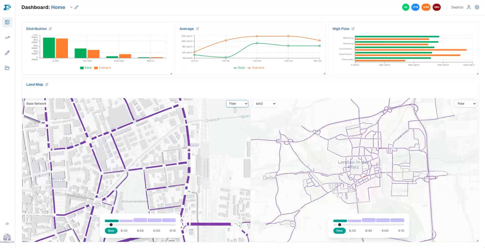Image resolution: width=485 pixels, height=248 pixels.
Task: Open the settings gear icon
Action: [x=477, y=7]
